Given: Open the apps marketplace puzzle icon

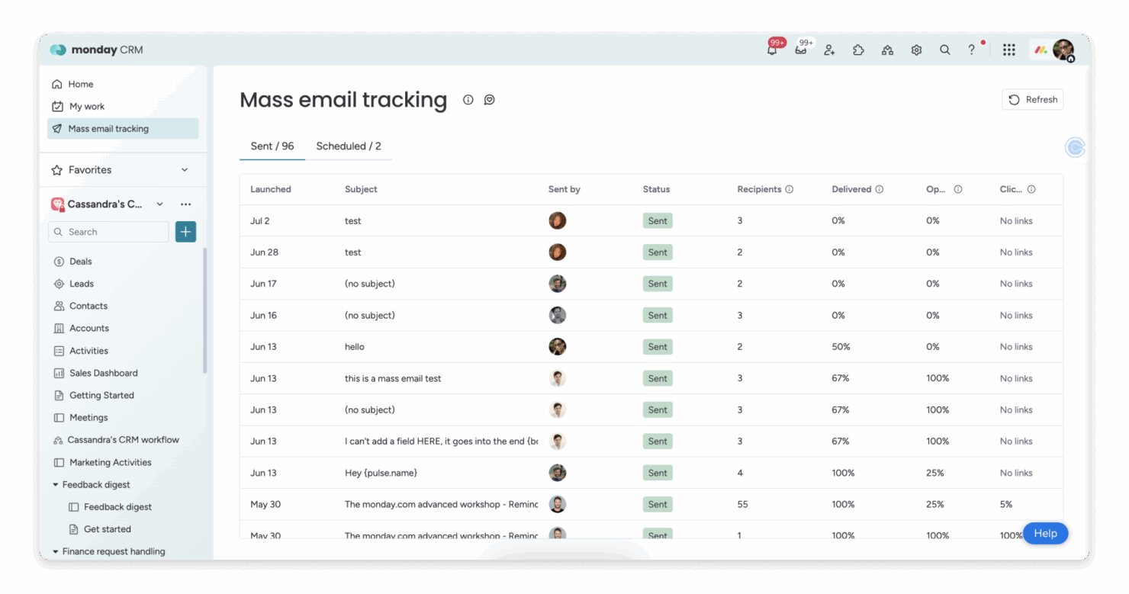Looking at the screenshot, I should coord(858,50).
